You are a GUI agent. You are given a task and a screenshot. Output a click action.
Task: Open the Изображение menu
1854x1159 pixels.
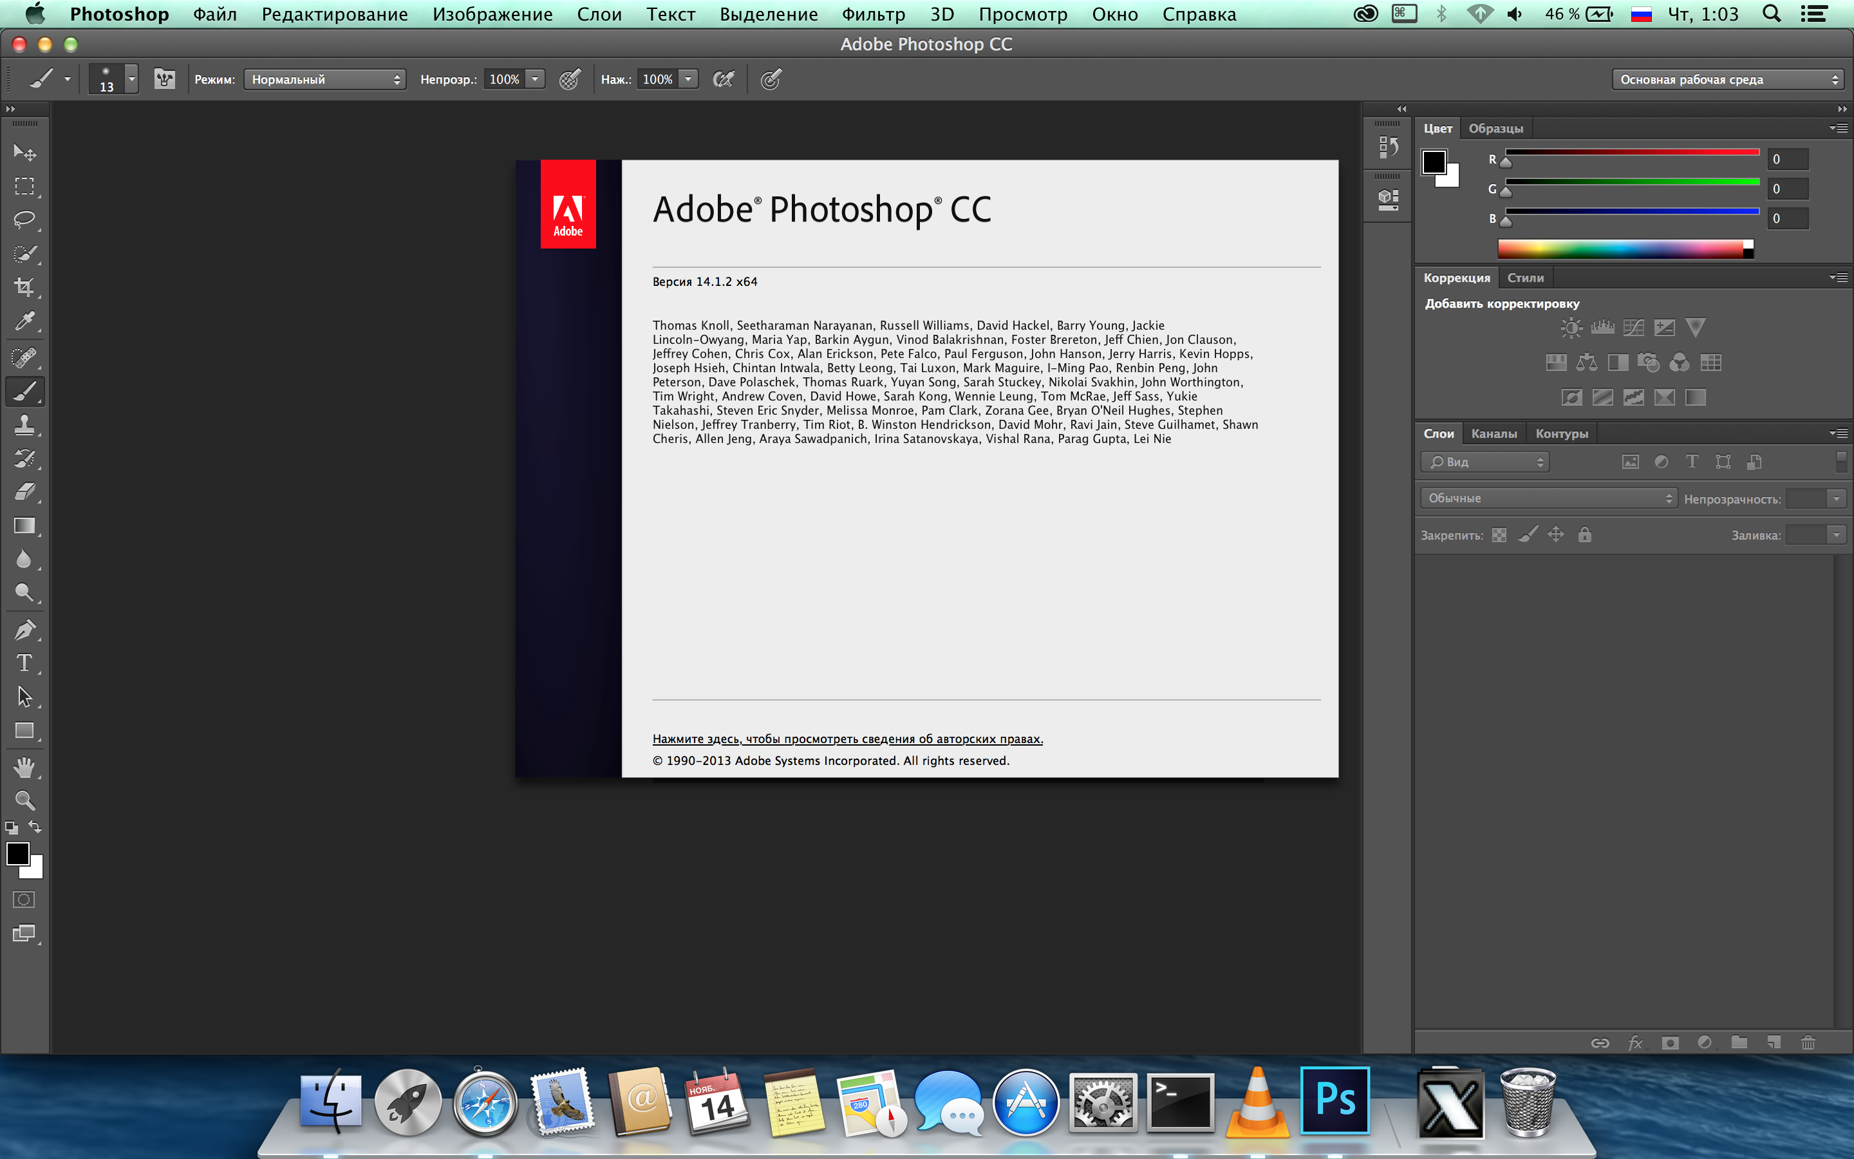492,14
